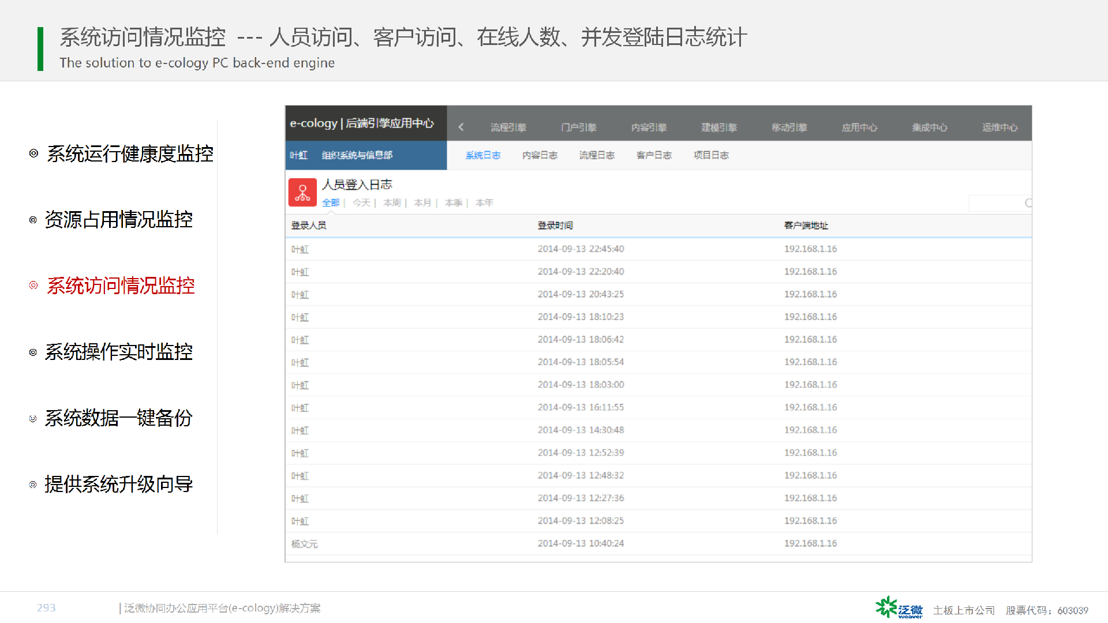Click the search magnifier icon

[x=1028, y=203]
